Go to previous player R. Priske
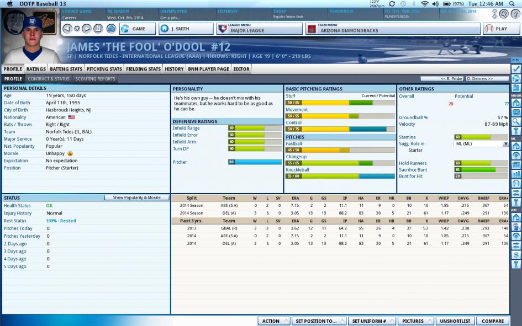The height and width of the screenshot is (326, 522). [442, 79]
